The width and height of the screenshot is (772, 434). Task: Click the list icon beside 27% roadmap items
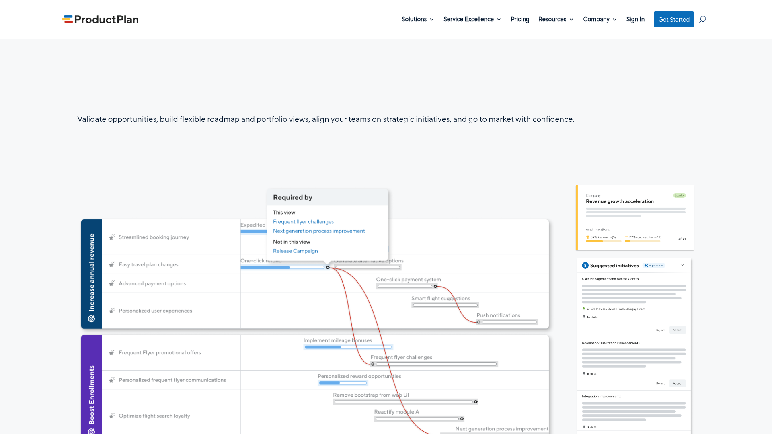[x=626, y=237]
